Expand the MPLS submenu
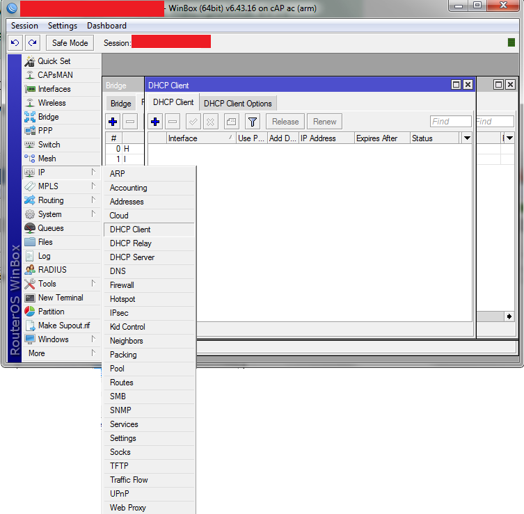The height and width of the screenshot is (514, 524). point(61,186)
